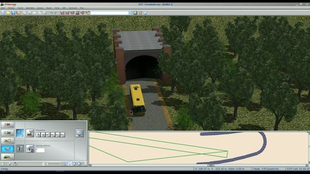Click the 2D map horizontal scrollbar thumb
Viewport: 310px width, 174px height.
[x=211, y=165]
